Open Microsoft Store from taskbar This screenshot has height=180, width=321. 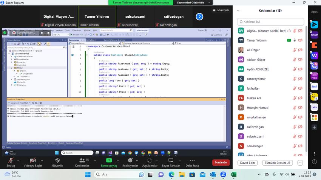192,174
